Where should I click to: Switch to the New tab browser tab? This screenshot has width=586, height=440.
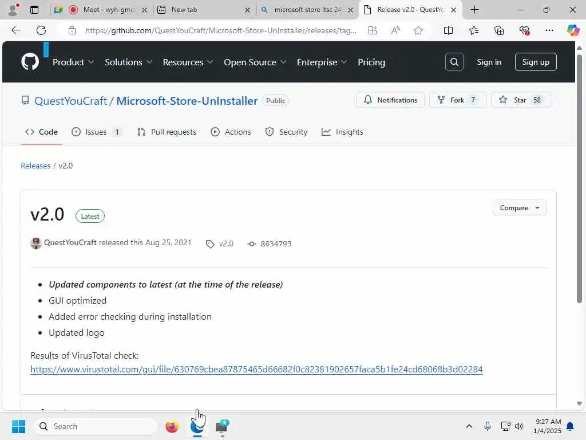tap(201, 10)
